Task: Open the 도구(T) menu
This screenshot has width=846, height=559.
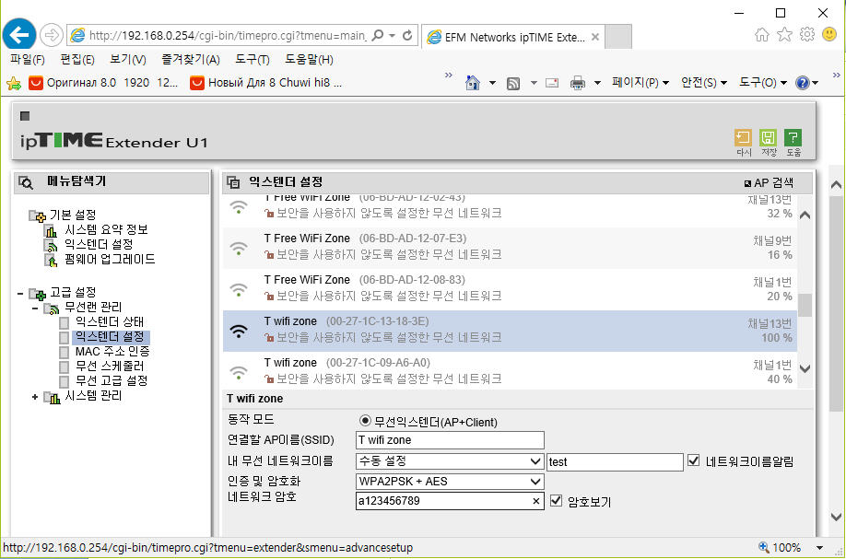Action: [252, 59]
